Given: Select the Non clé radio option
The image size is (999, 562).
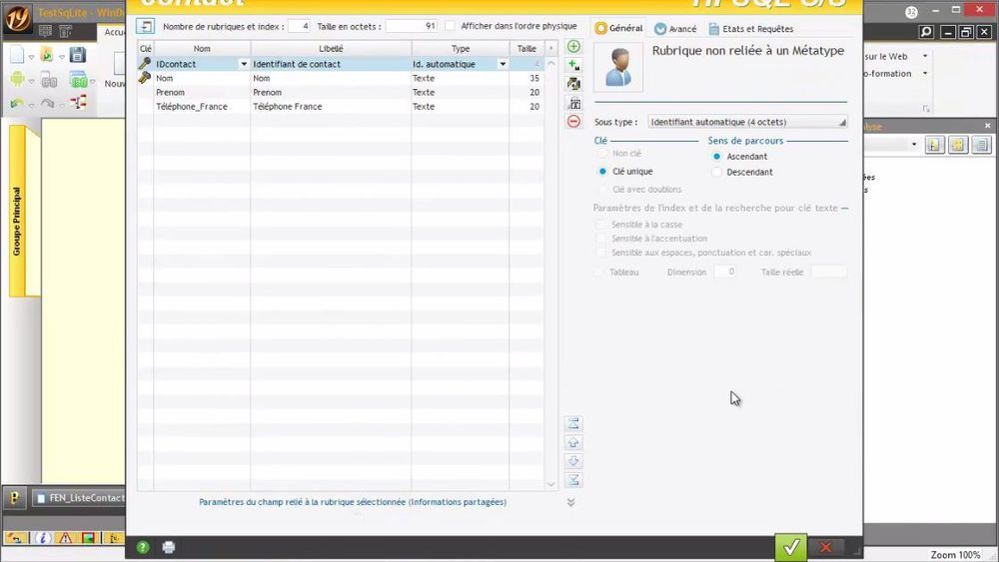Looking at the screenshot, I should (x=602, y=154).
